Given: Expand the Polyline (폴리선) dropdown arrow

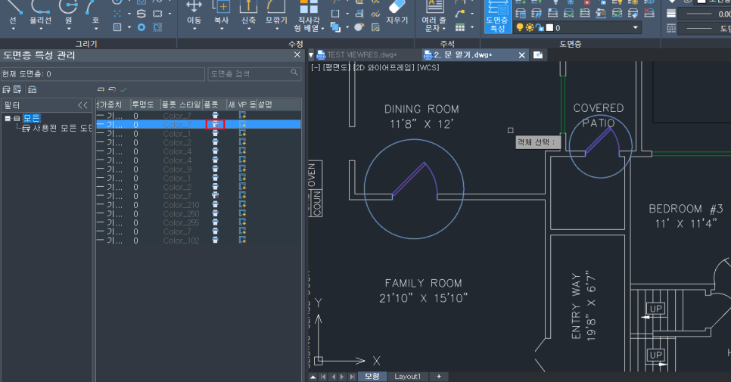Looking at the screenshot, I should pyautogui.click(x=41, y=30).
